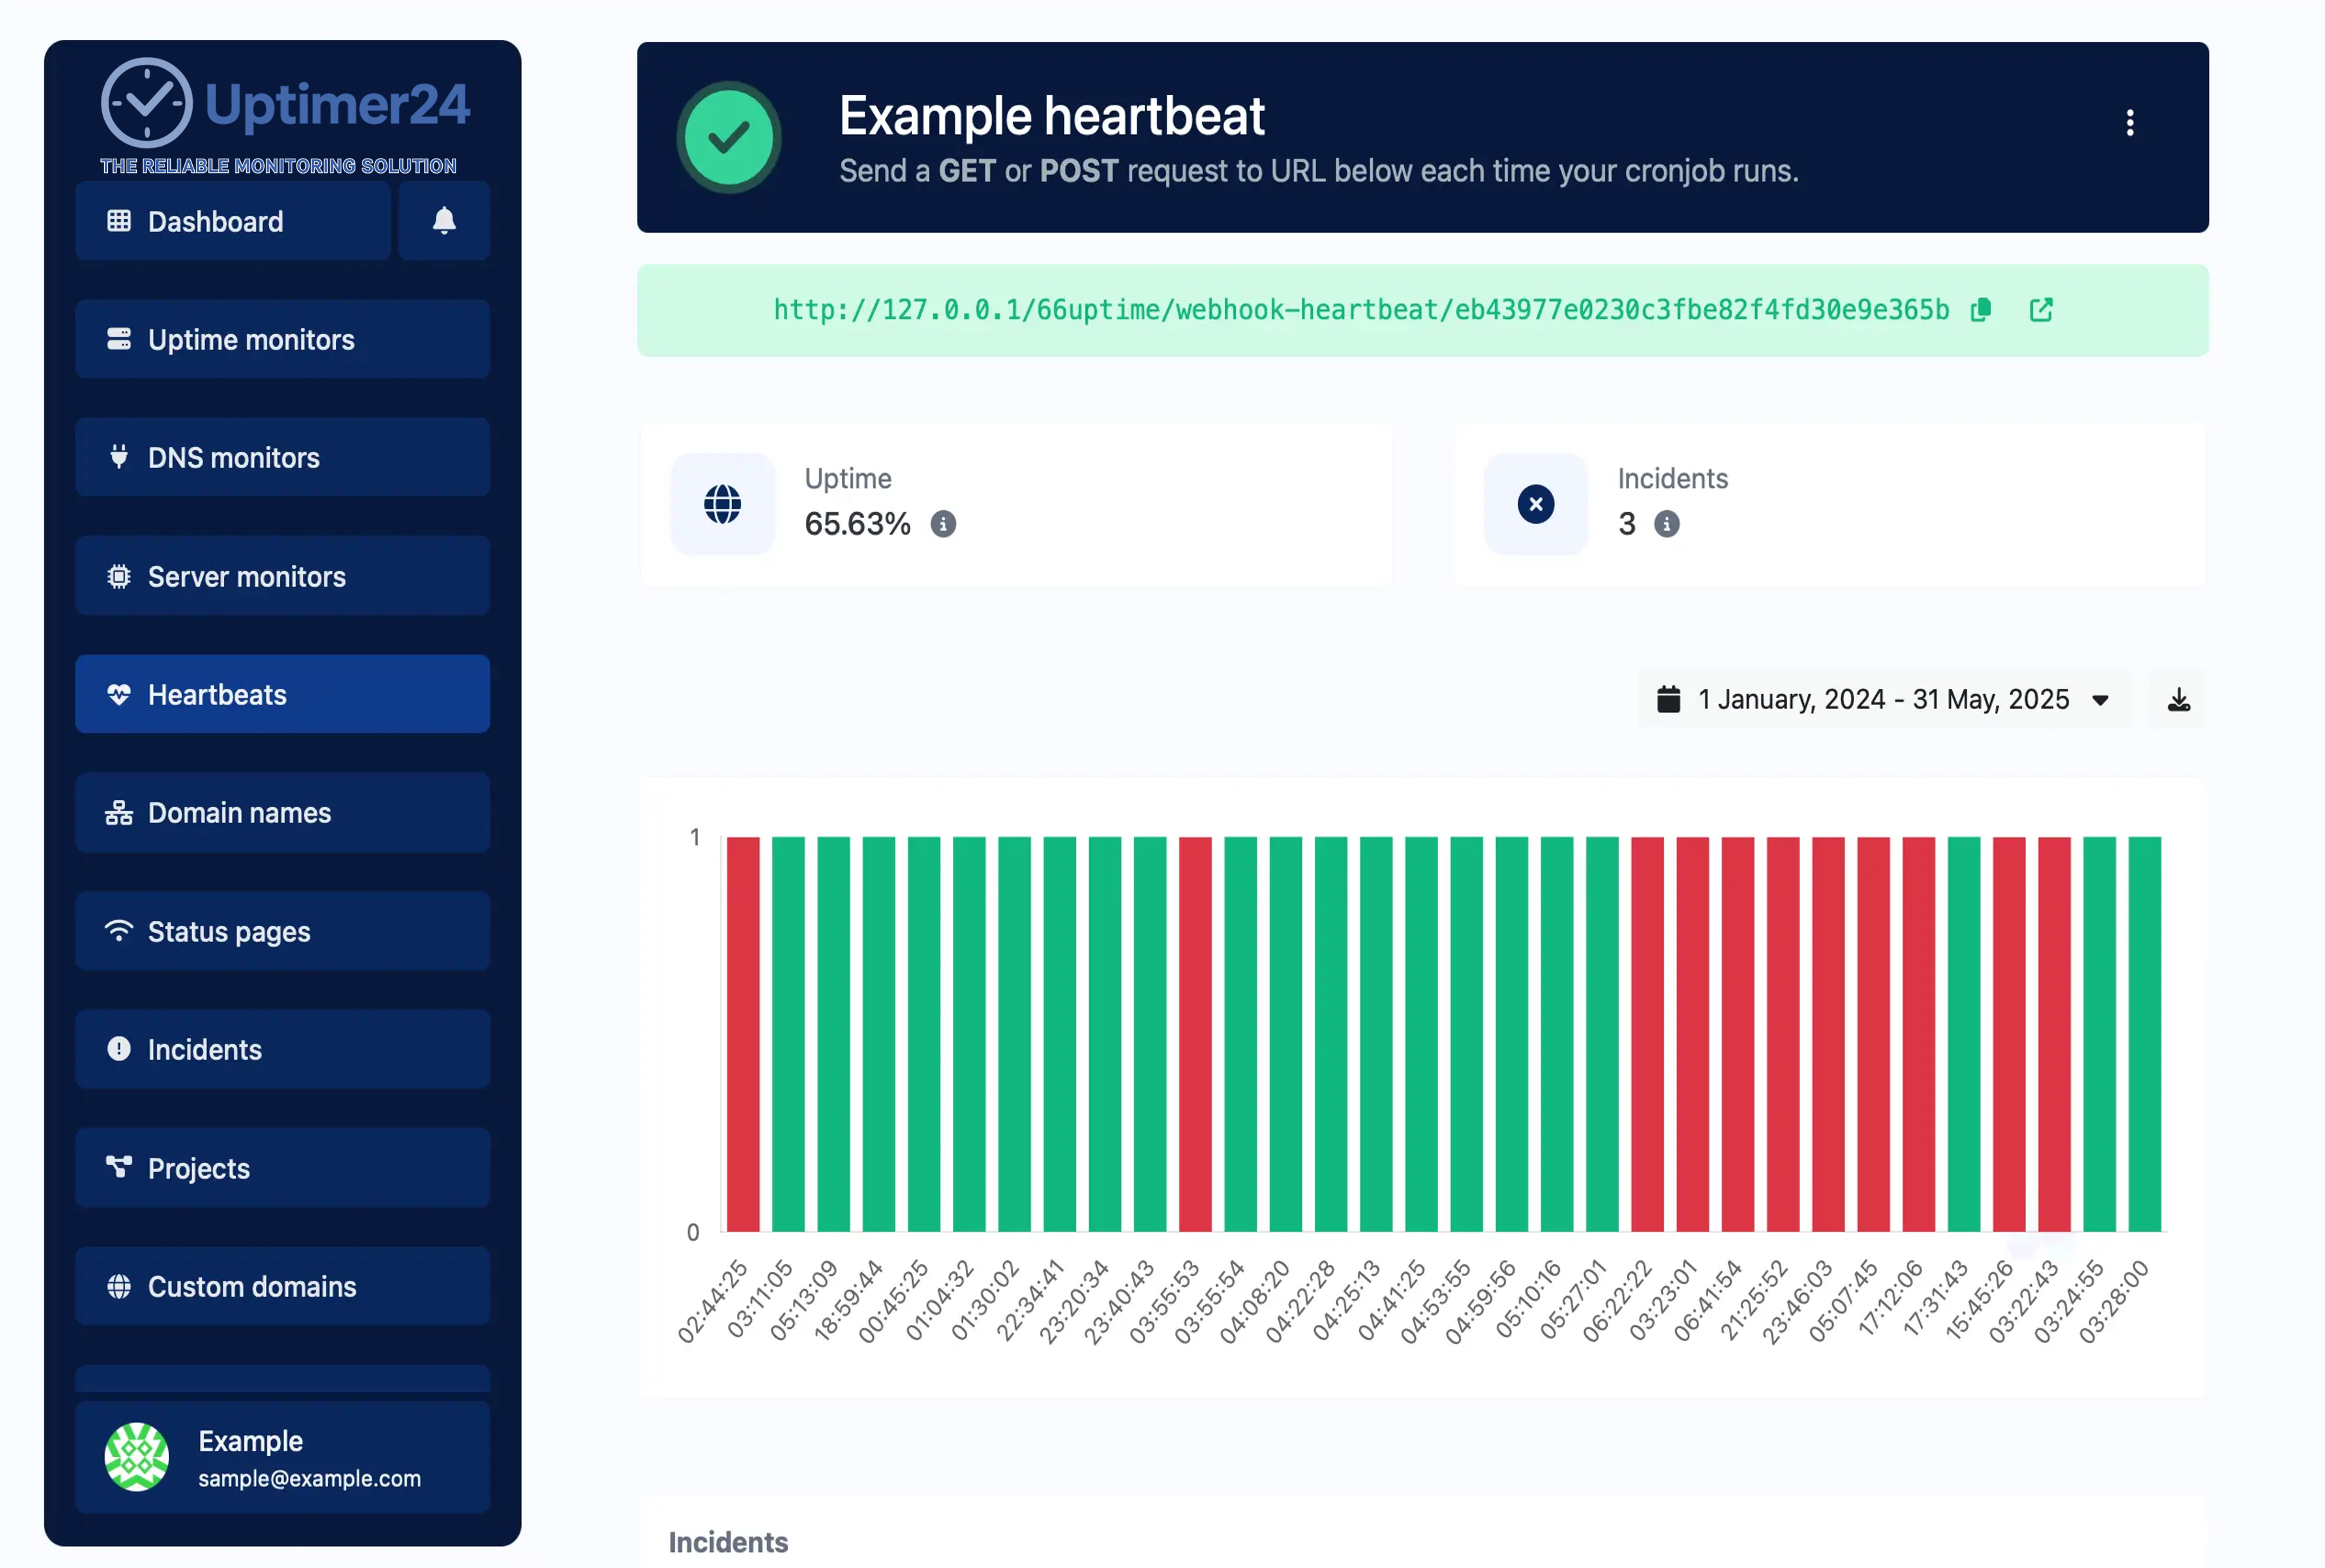Click the user avatar image
The height and width of the screenshot is (1568, 2325).
(137, 1457)
